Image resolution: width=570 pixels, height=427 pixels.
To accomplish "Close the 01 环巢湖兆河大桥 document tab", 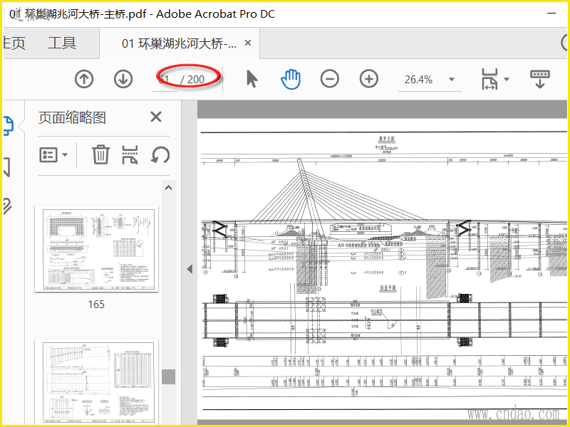I will click(x=248, y=43).
